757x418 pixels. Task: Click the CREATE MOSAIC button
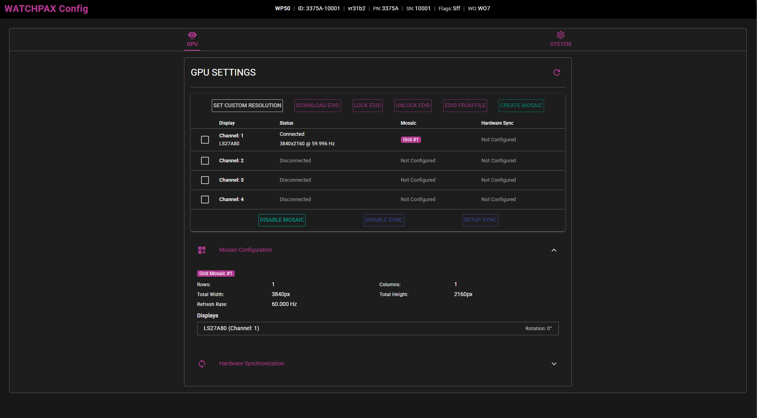tap(521, 105)
